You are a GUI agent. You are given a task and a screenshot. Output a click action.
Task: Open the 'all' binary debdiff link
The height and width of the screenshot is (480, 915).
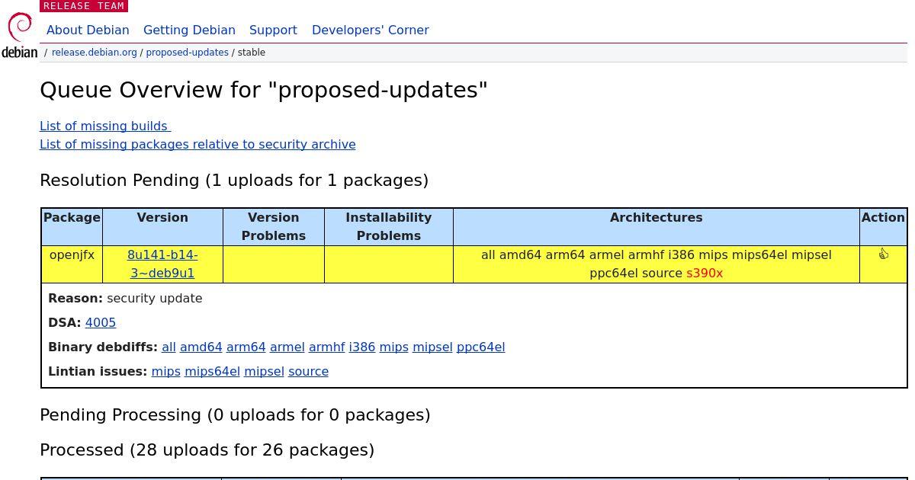(x=169, y=347)
